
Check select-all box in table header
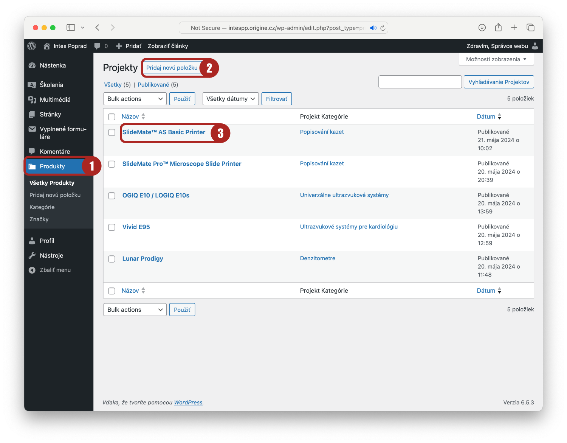pos(112,117)
